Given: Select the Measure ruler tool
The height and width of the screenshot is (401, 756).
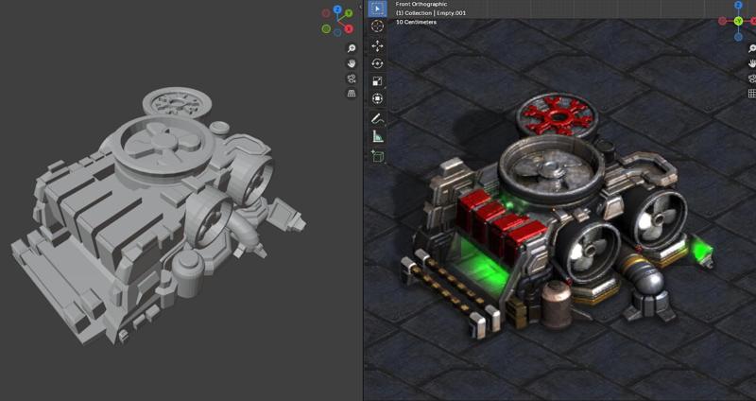Looking at the screenshot, I should pyautogui.click(x=377, y=136).
